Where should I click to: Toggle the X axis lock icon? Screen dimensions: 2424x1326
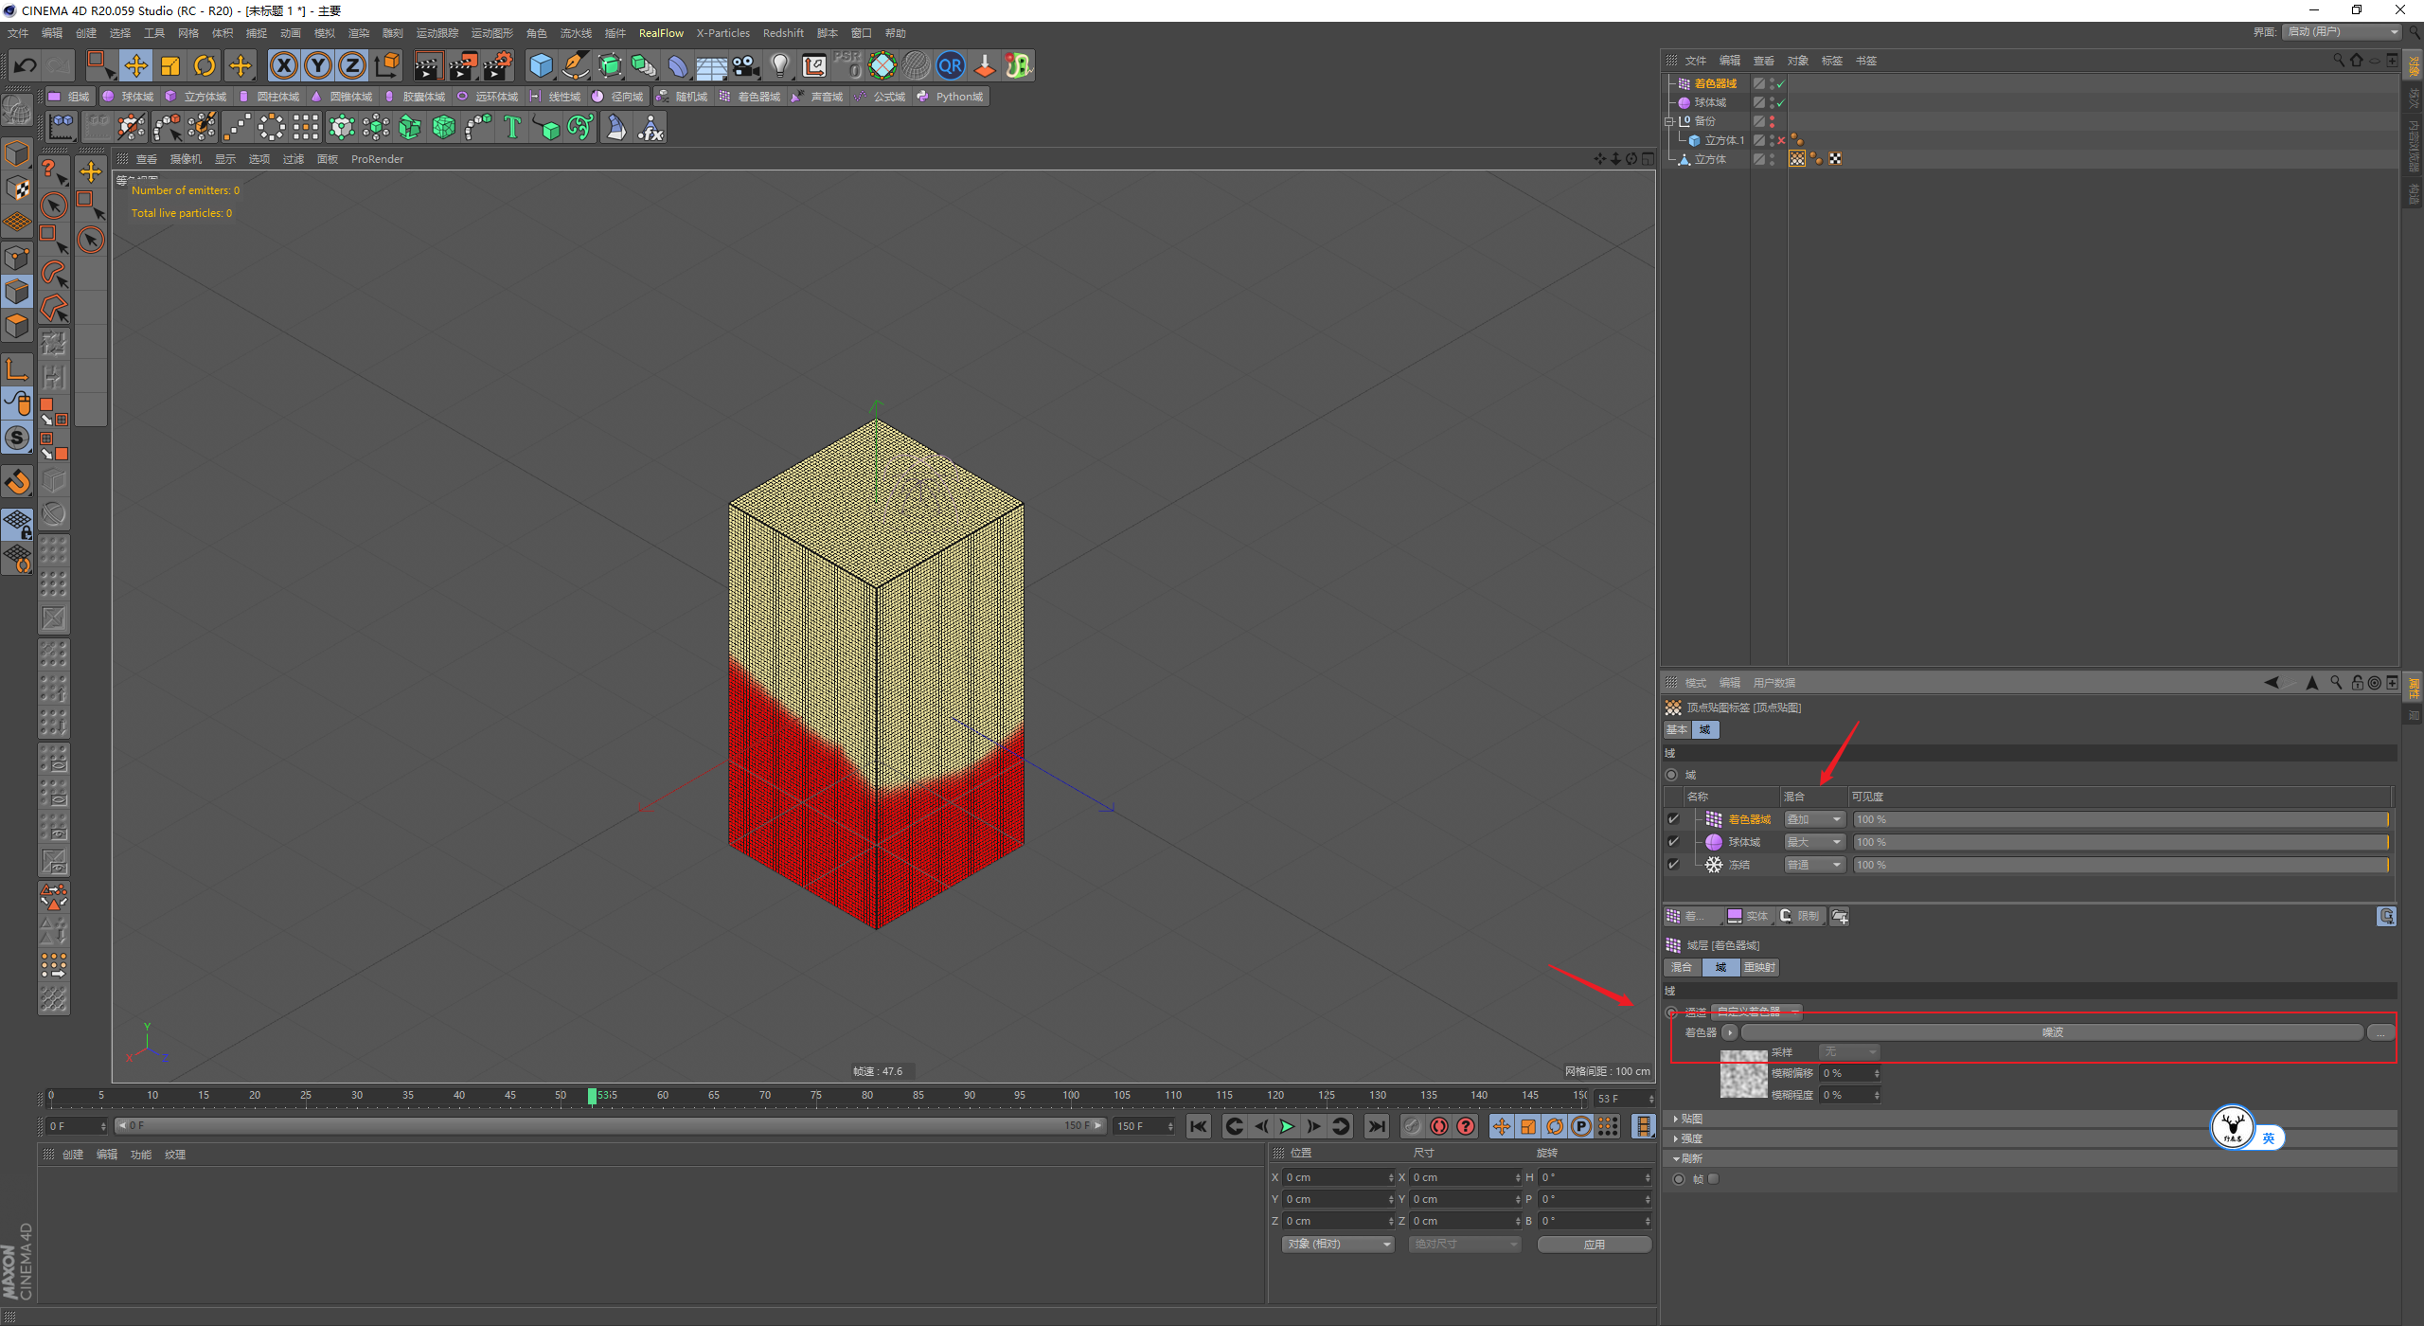point(283,65)
